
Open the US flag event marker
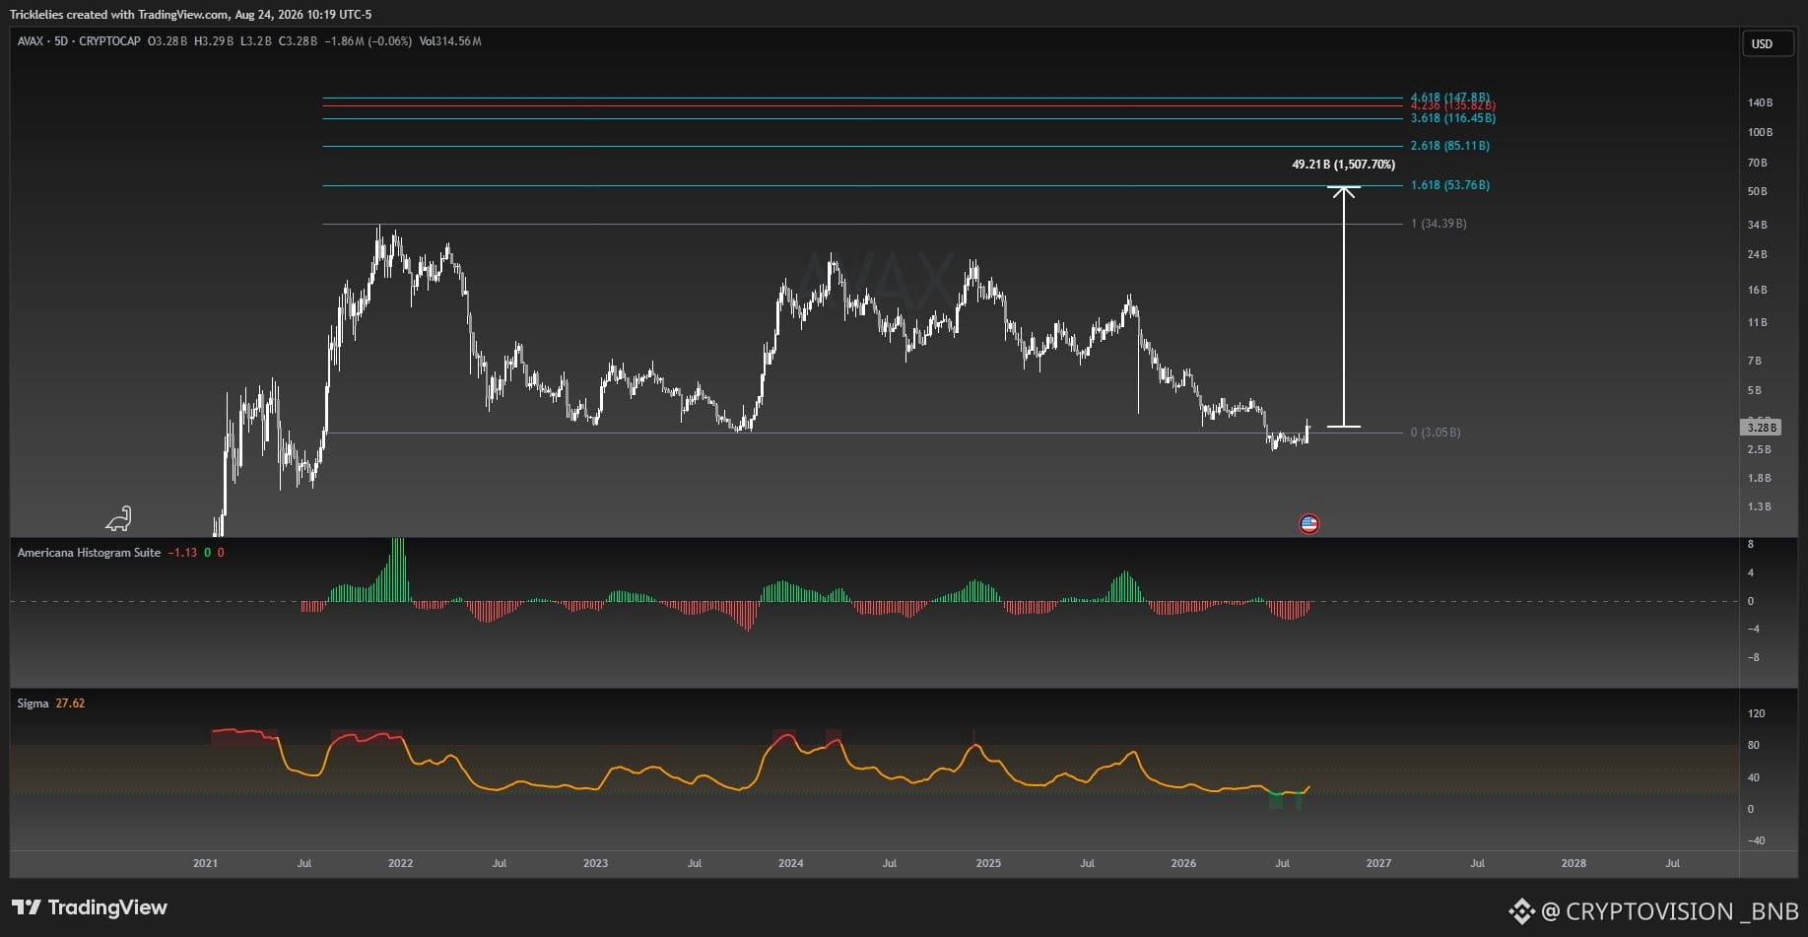[1308, 524]
